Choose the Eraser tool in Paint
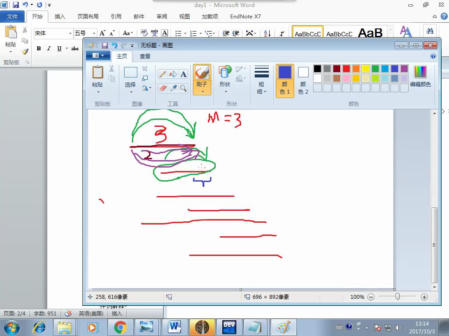This screenshot has height=336, width=449. tap(163, 88)
